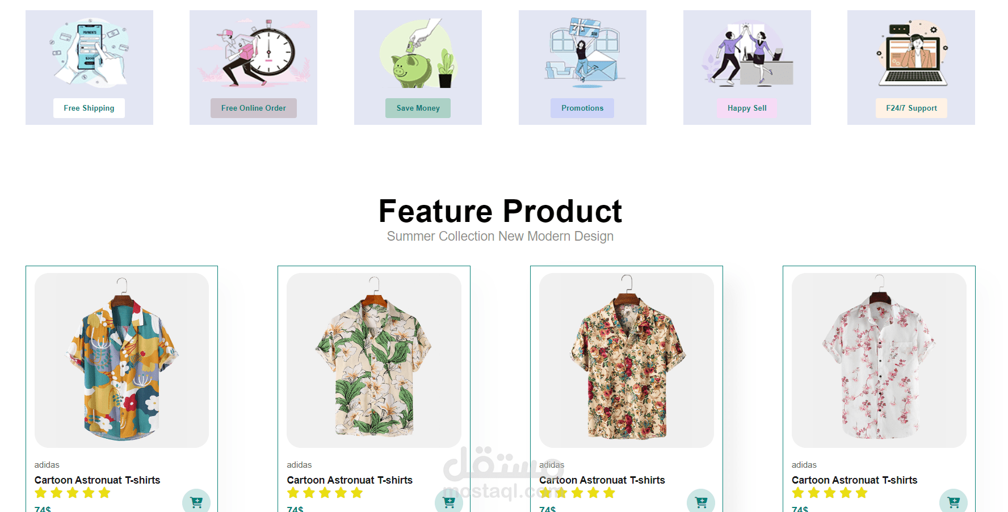Click the F24/7 Support laptop illustration
Image resolution: width=1008 pixels, height=512 pixels.
click(x=912, y=53)
